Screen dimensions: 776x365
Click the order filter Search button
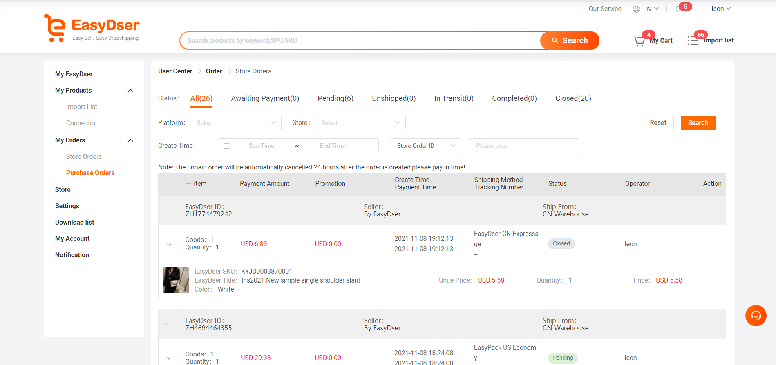coord(698,123)
